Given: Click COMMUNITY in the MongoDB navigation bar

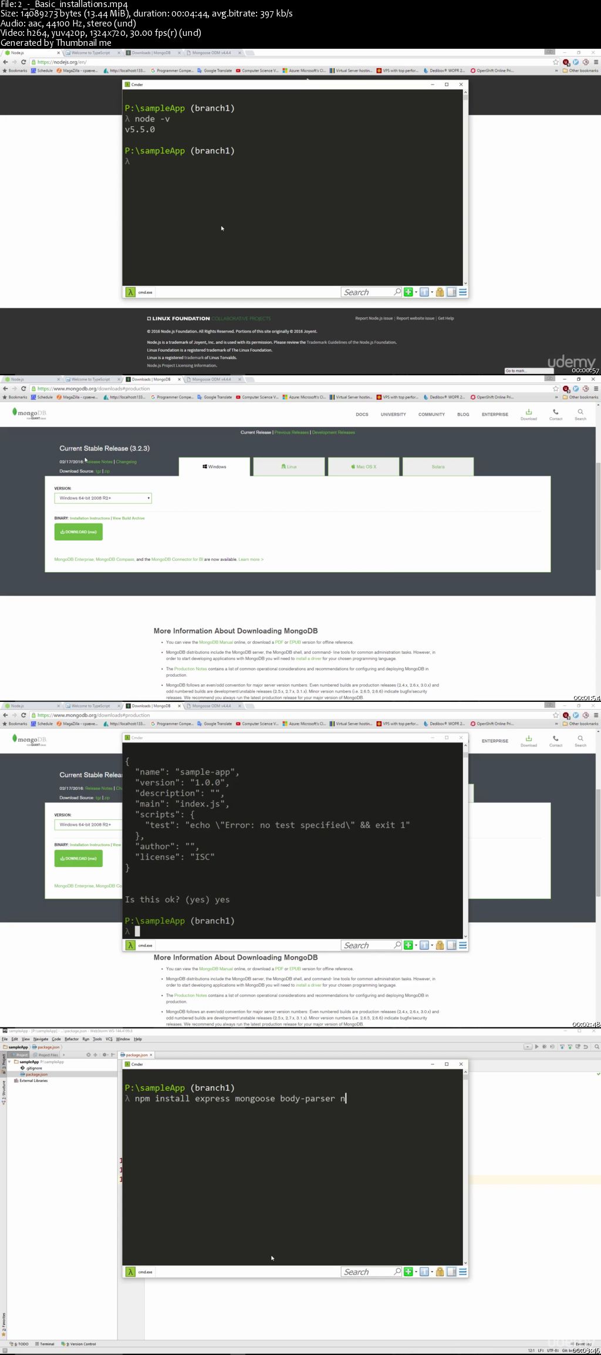Looking at the screenshot, I should point(431,415).
